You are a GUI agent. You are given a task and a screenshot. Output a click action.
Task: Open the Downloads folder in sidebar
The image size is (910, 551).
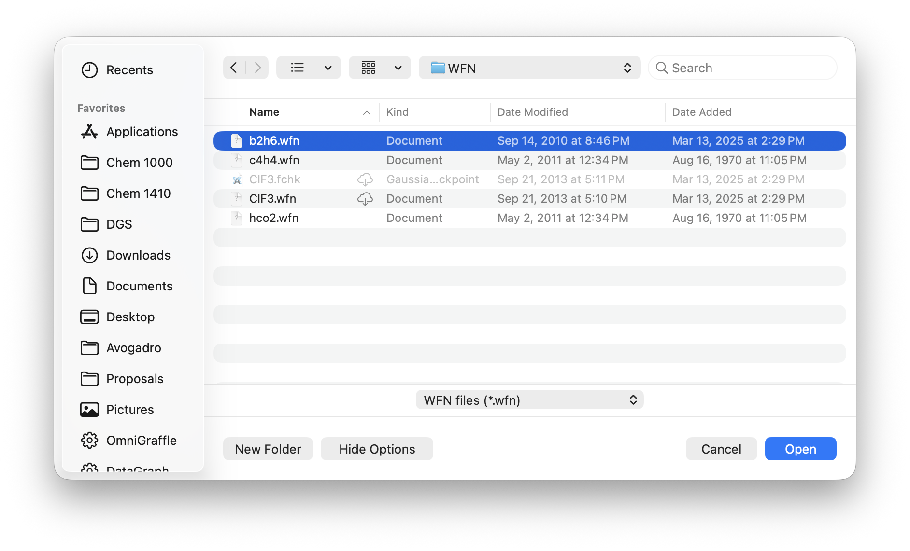[x=138, y=255]
